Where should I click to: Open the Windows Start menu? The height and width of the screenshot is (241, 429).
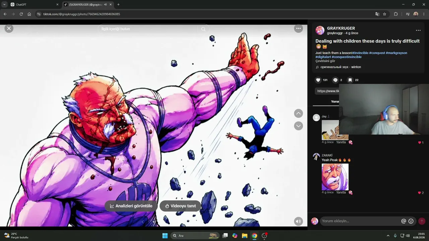165,236
